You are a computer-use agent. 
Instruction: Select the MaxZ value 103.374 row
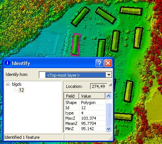point(85,118)
